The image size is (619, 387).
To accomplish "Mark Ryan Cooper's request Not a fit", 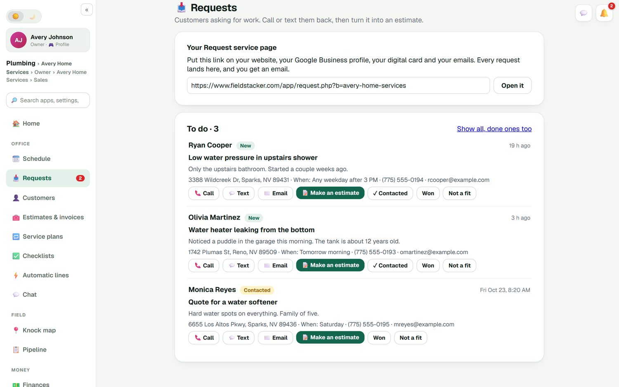I will pos(459,193).
